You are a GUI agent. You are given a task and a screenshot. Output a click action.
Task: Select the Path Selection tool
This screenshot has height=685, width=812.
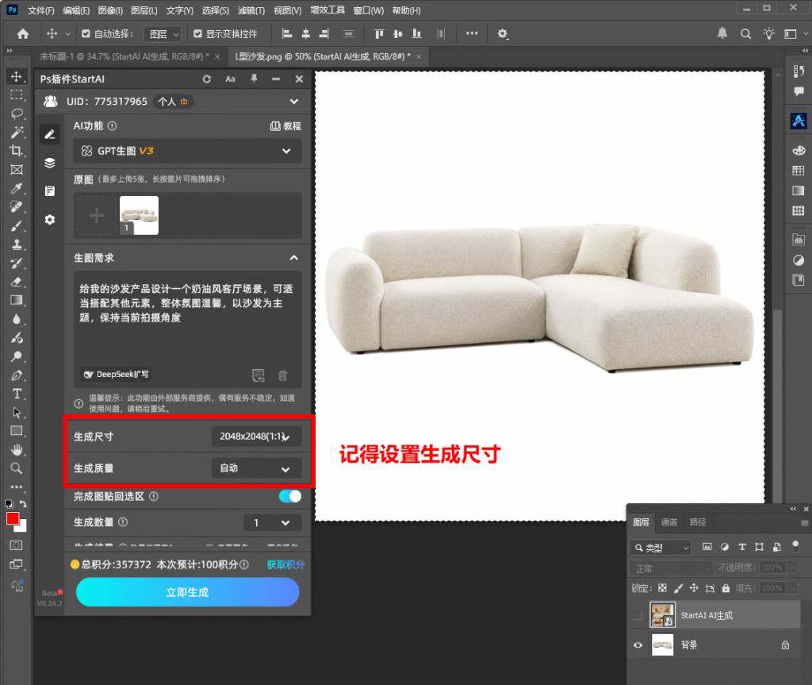(17, 412)
